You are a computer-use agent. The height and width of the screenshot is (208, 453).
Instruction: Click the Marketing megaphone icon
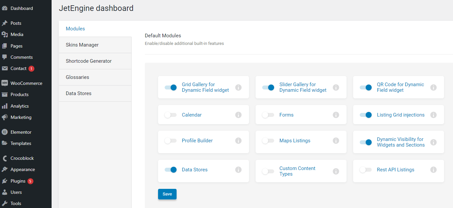(x=5, y=117)
